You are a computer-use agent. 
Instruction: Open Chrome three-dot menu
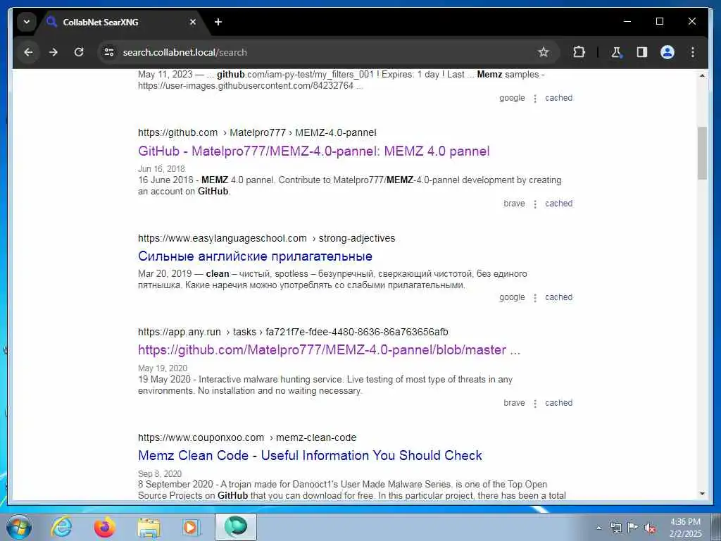[x=693, y=52]
